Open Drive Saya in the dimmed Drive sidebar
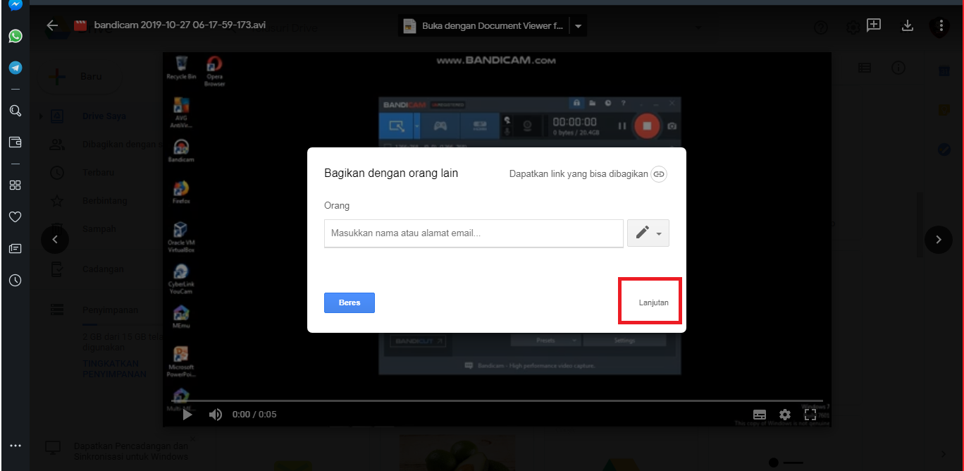 pyautogui.click(x=104, y=116)
